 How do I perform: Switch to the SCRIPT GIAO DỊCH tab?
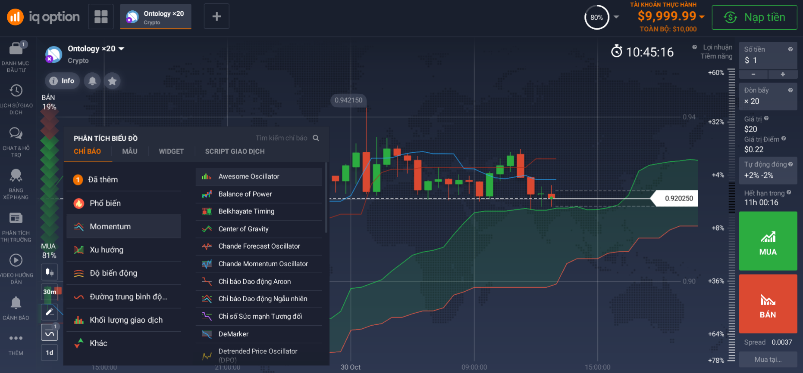pos(235,151)
